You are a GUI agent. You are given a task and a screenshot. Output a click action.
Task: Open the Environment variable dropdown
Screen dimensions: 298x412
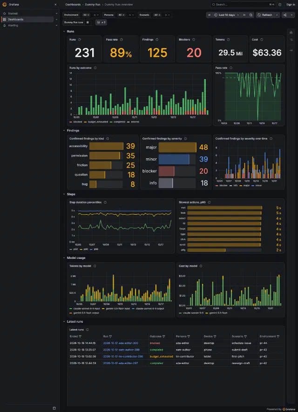pos(97,15)
